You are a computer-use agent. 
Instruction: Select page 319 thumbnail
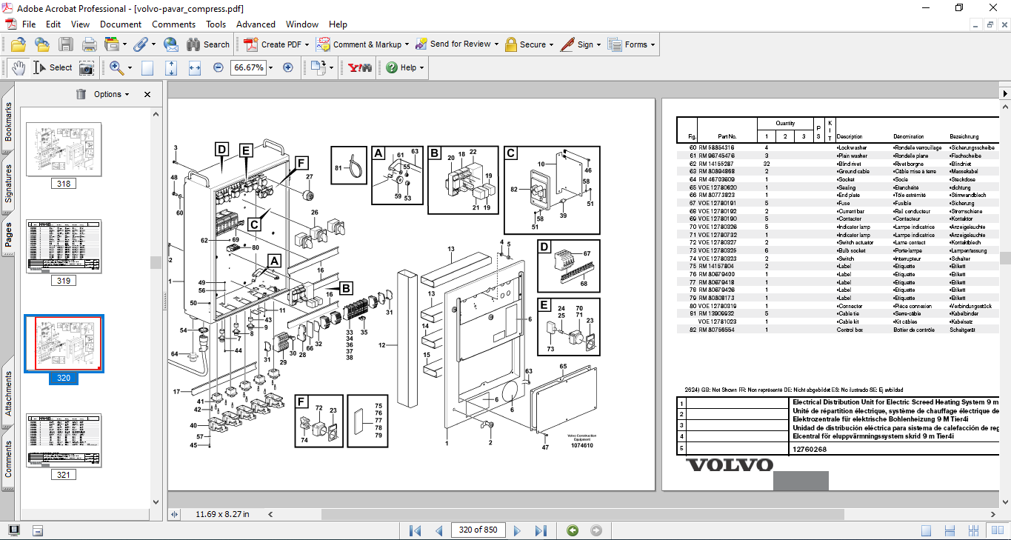pyautogui.click(x=64, y=247)
